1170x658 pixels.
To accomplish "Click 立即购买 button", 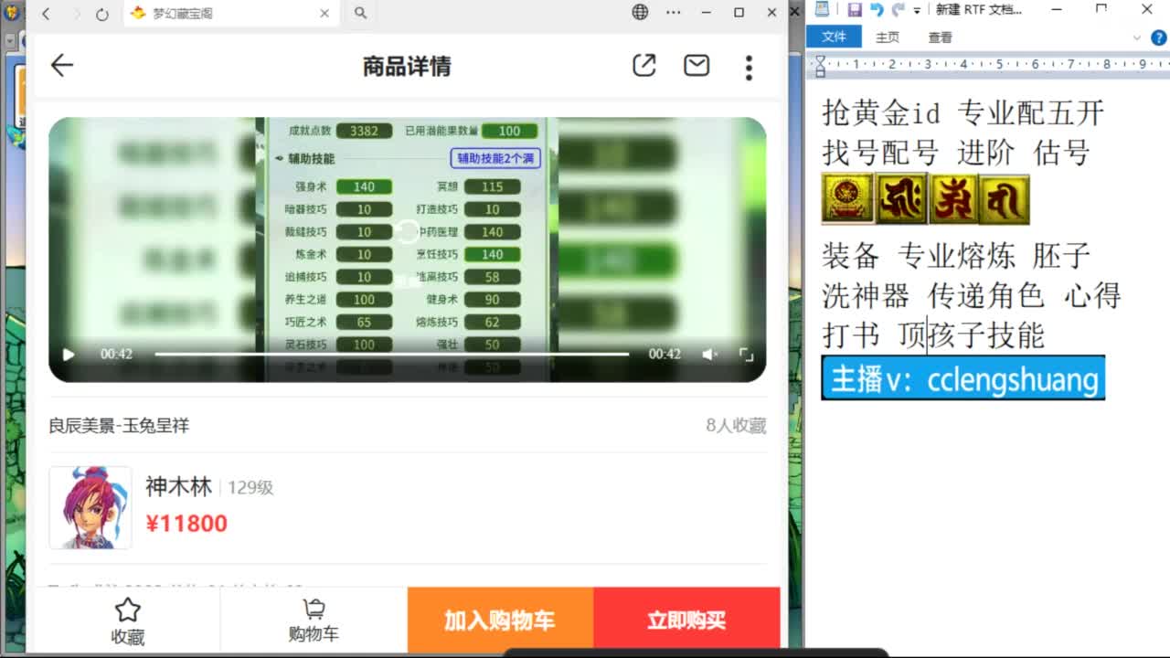I will point(686,621).
